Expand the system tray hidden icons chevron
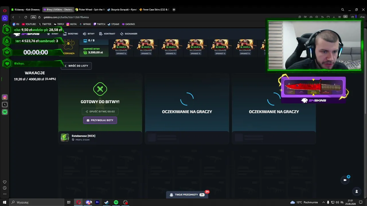This screenshot has width=367, height=206. pyautogui.click(x=323, y=202)
